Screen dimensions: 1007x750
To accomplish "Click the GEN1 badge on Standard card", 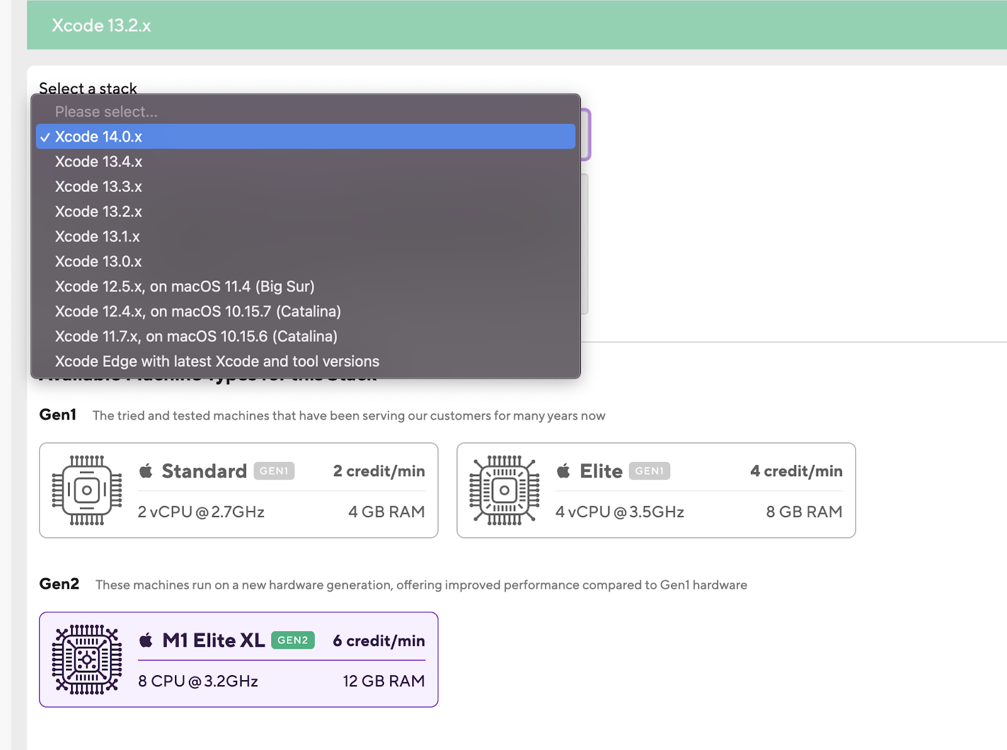I will pos(274,471).
